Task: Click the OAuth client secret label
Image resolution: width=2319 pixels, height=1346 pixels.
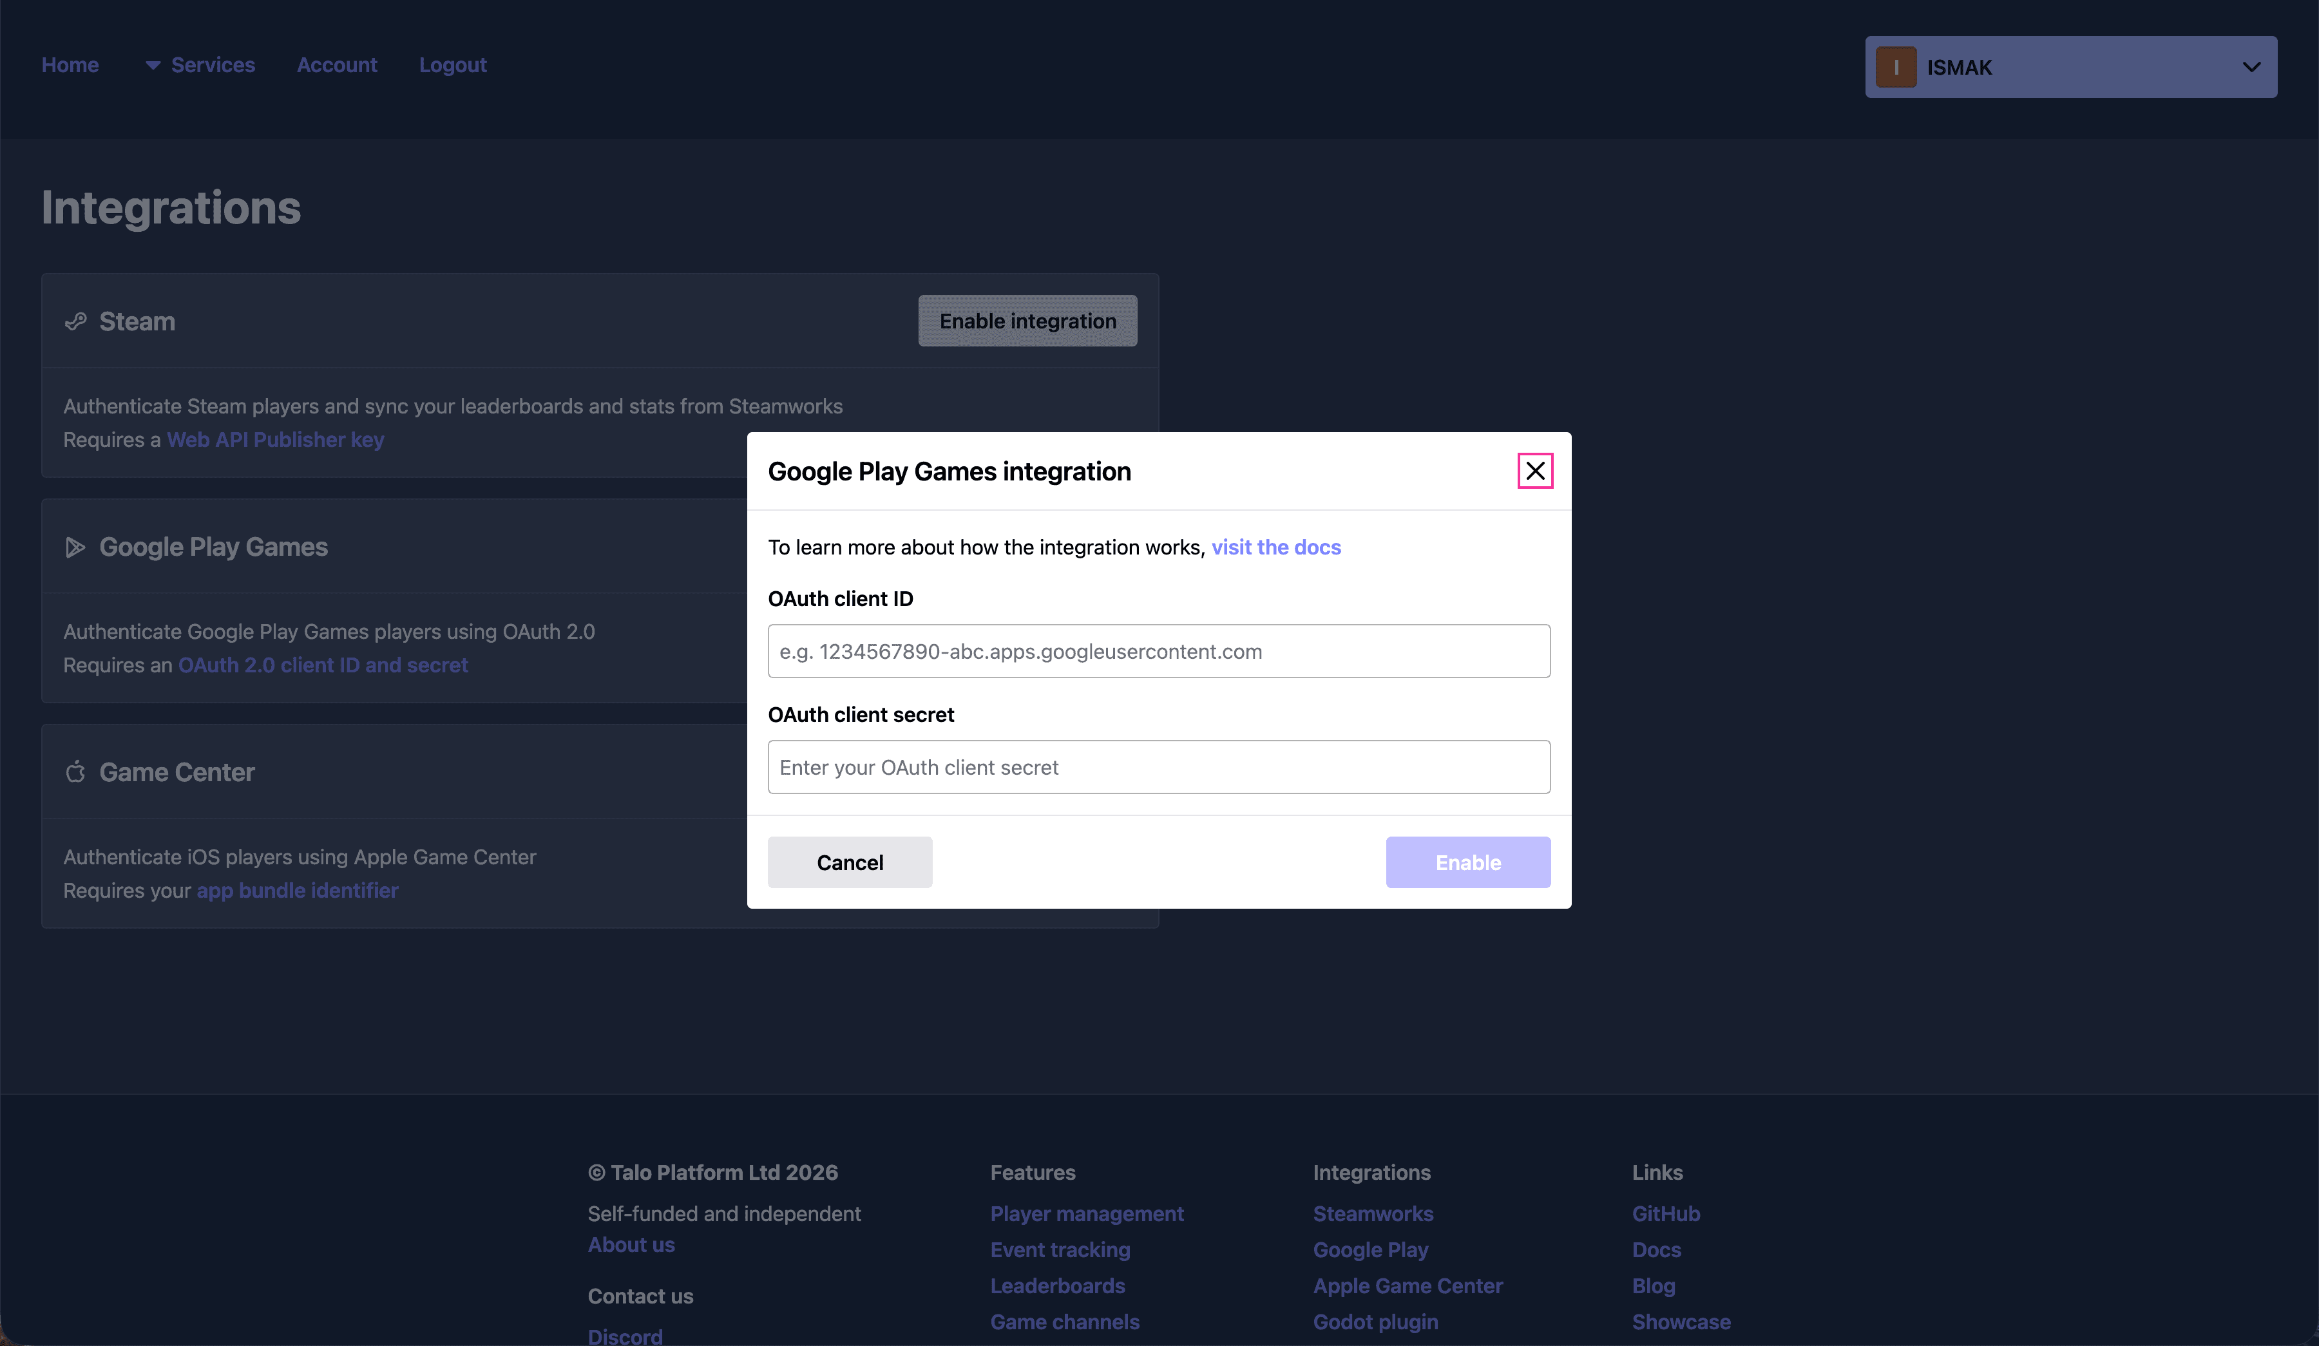Action: point(861,715)
